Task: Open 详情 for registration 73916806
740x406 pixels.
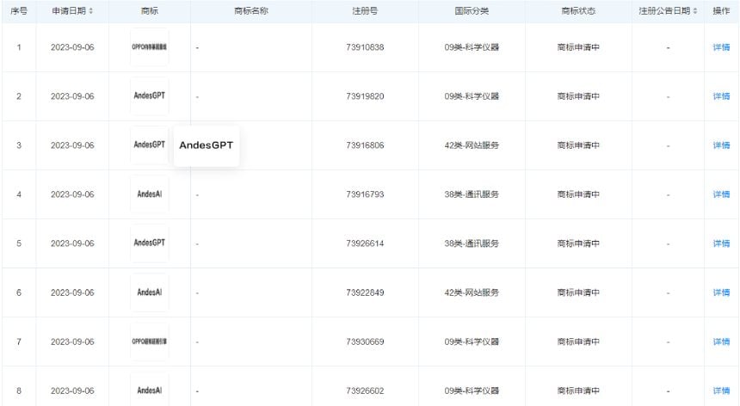Action: point(721,145)
